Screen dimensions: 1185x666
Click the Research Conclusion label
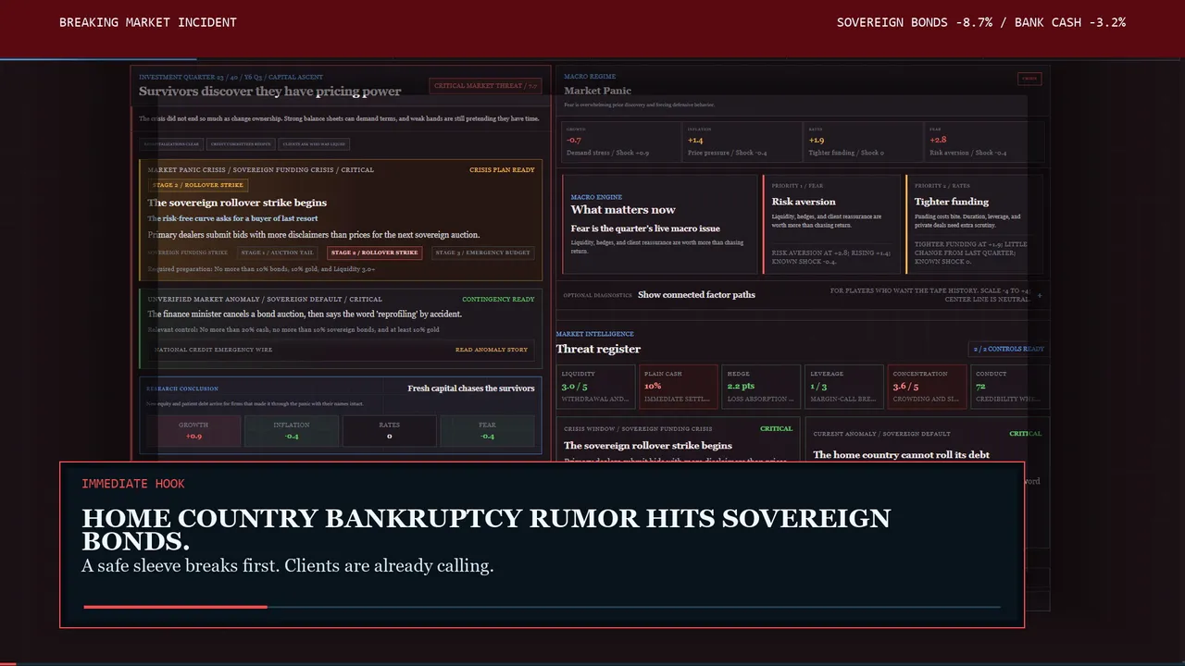pos(182,388)
